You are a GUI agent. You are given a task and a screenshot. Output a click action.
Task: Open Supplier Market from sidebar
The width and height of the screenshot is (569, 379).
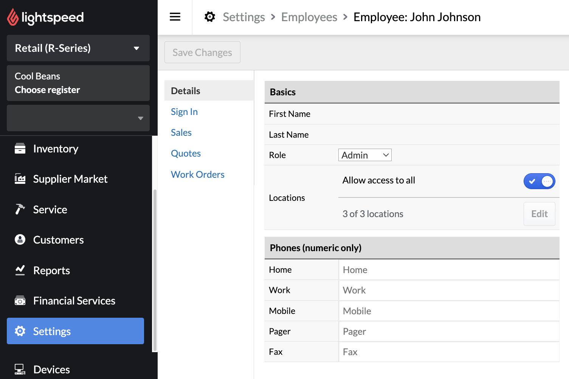pos(70,179)
